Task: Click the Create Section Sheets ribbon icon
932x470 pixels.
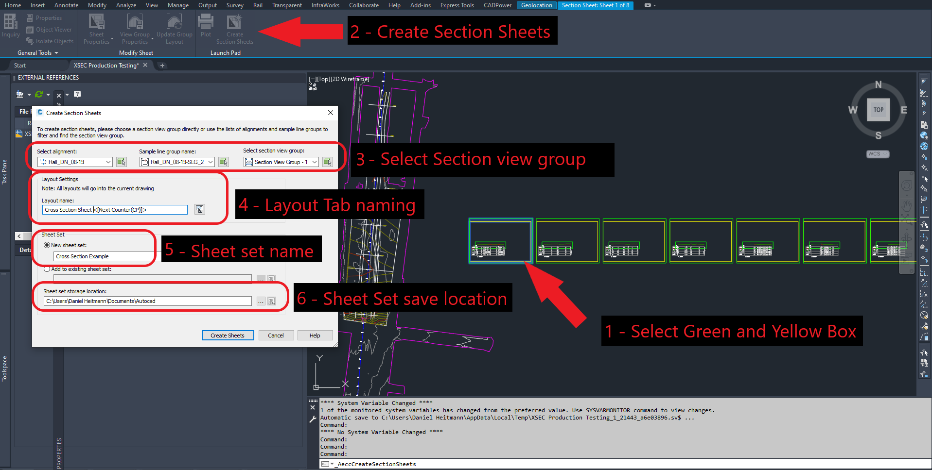Action: [234, 22]
